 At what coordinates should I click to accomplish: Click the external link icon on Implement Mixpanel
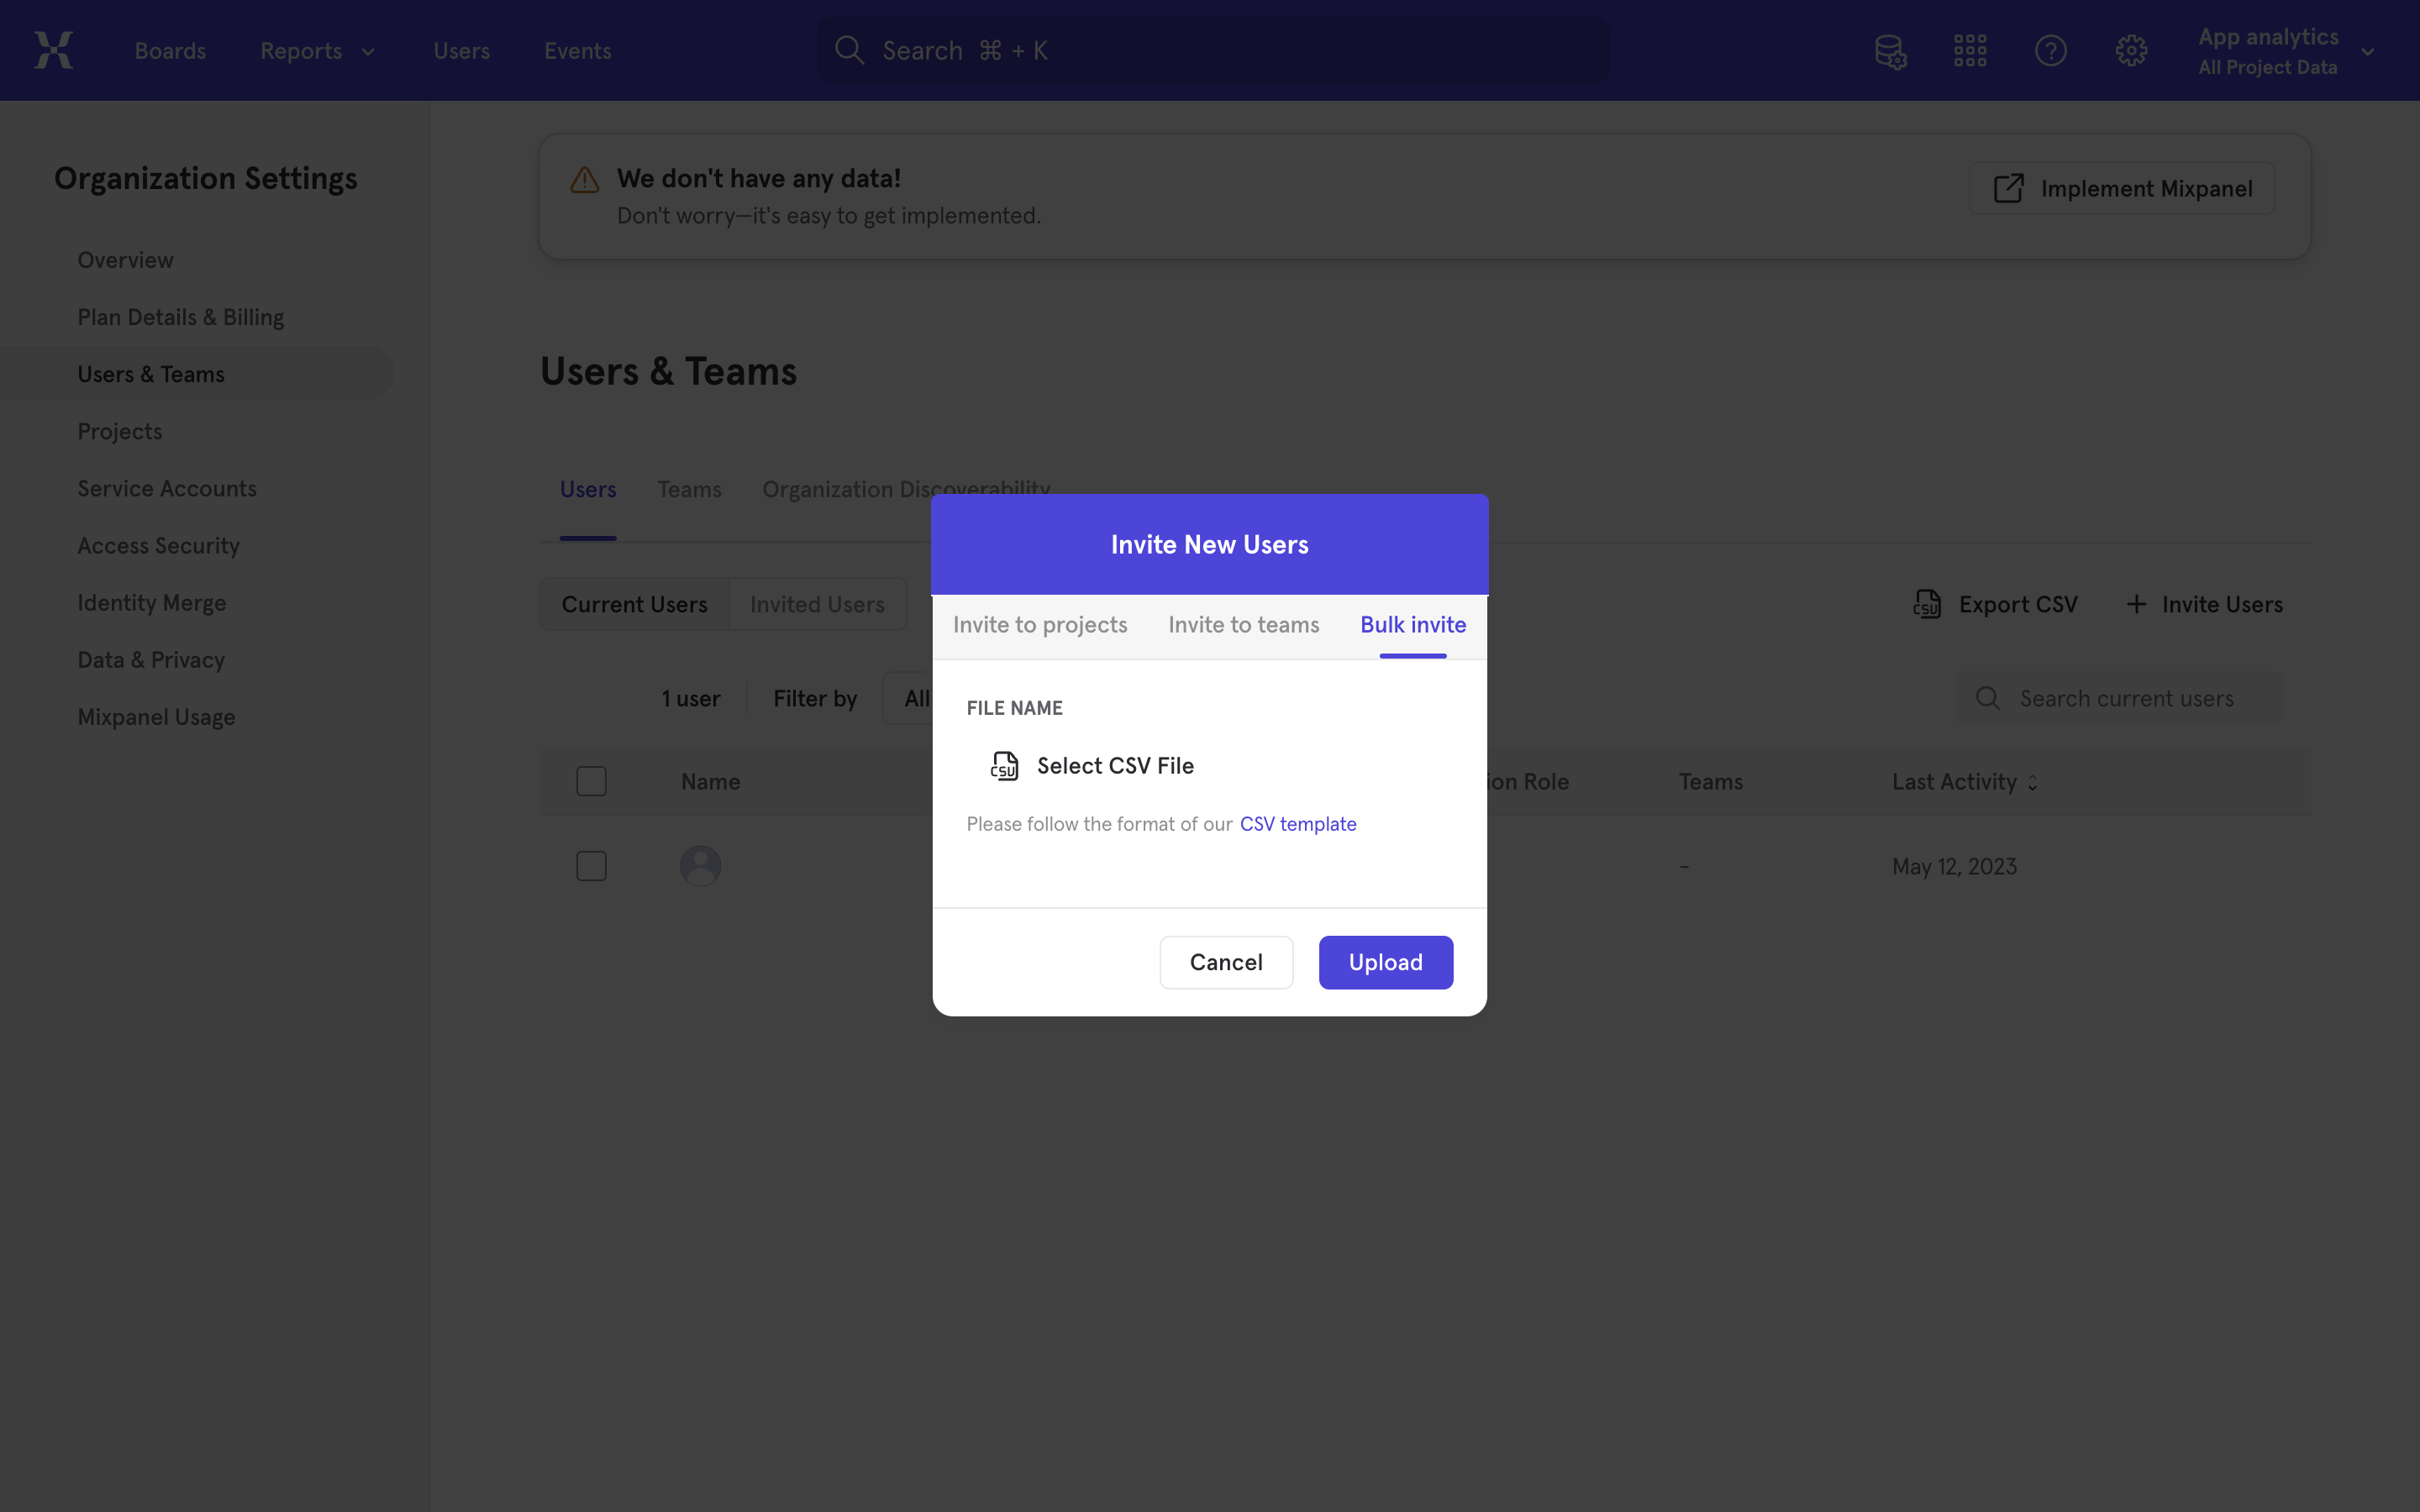click(x=2008, y=188)
